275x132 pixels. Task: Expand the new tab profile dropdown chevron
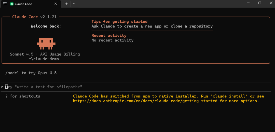[x=74, y=4]
